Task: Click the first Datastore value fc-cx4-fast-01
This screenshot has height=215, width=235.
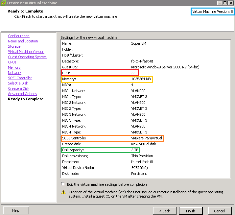Action: 142,61
